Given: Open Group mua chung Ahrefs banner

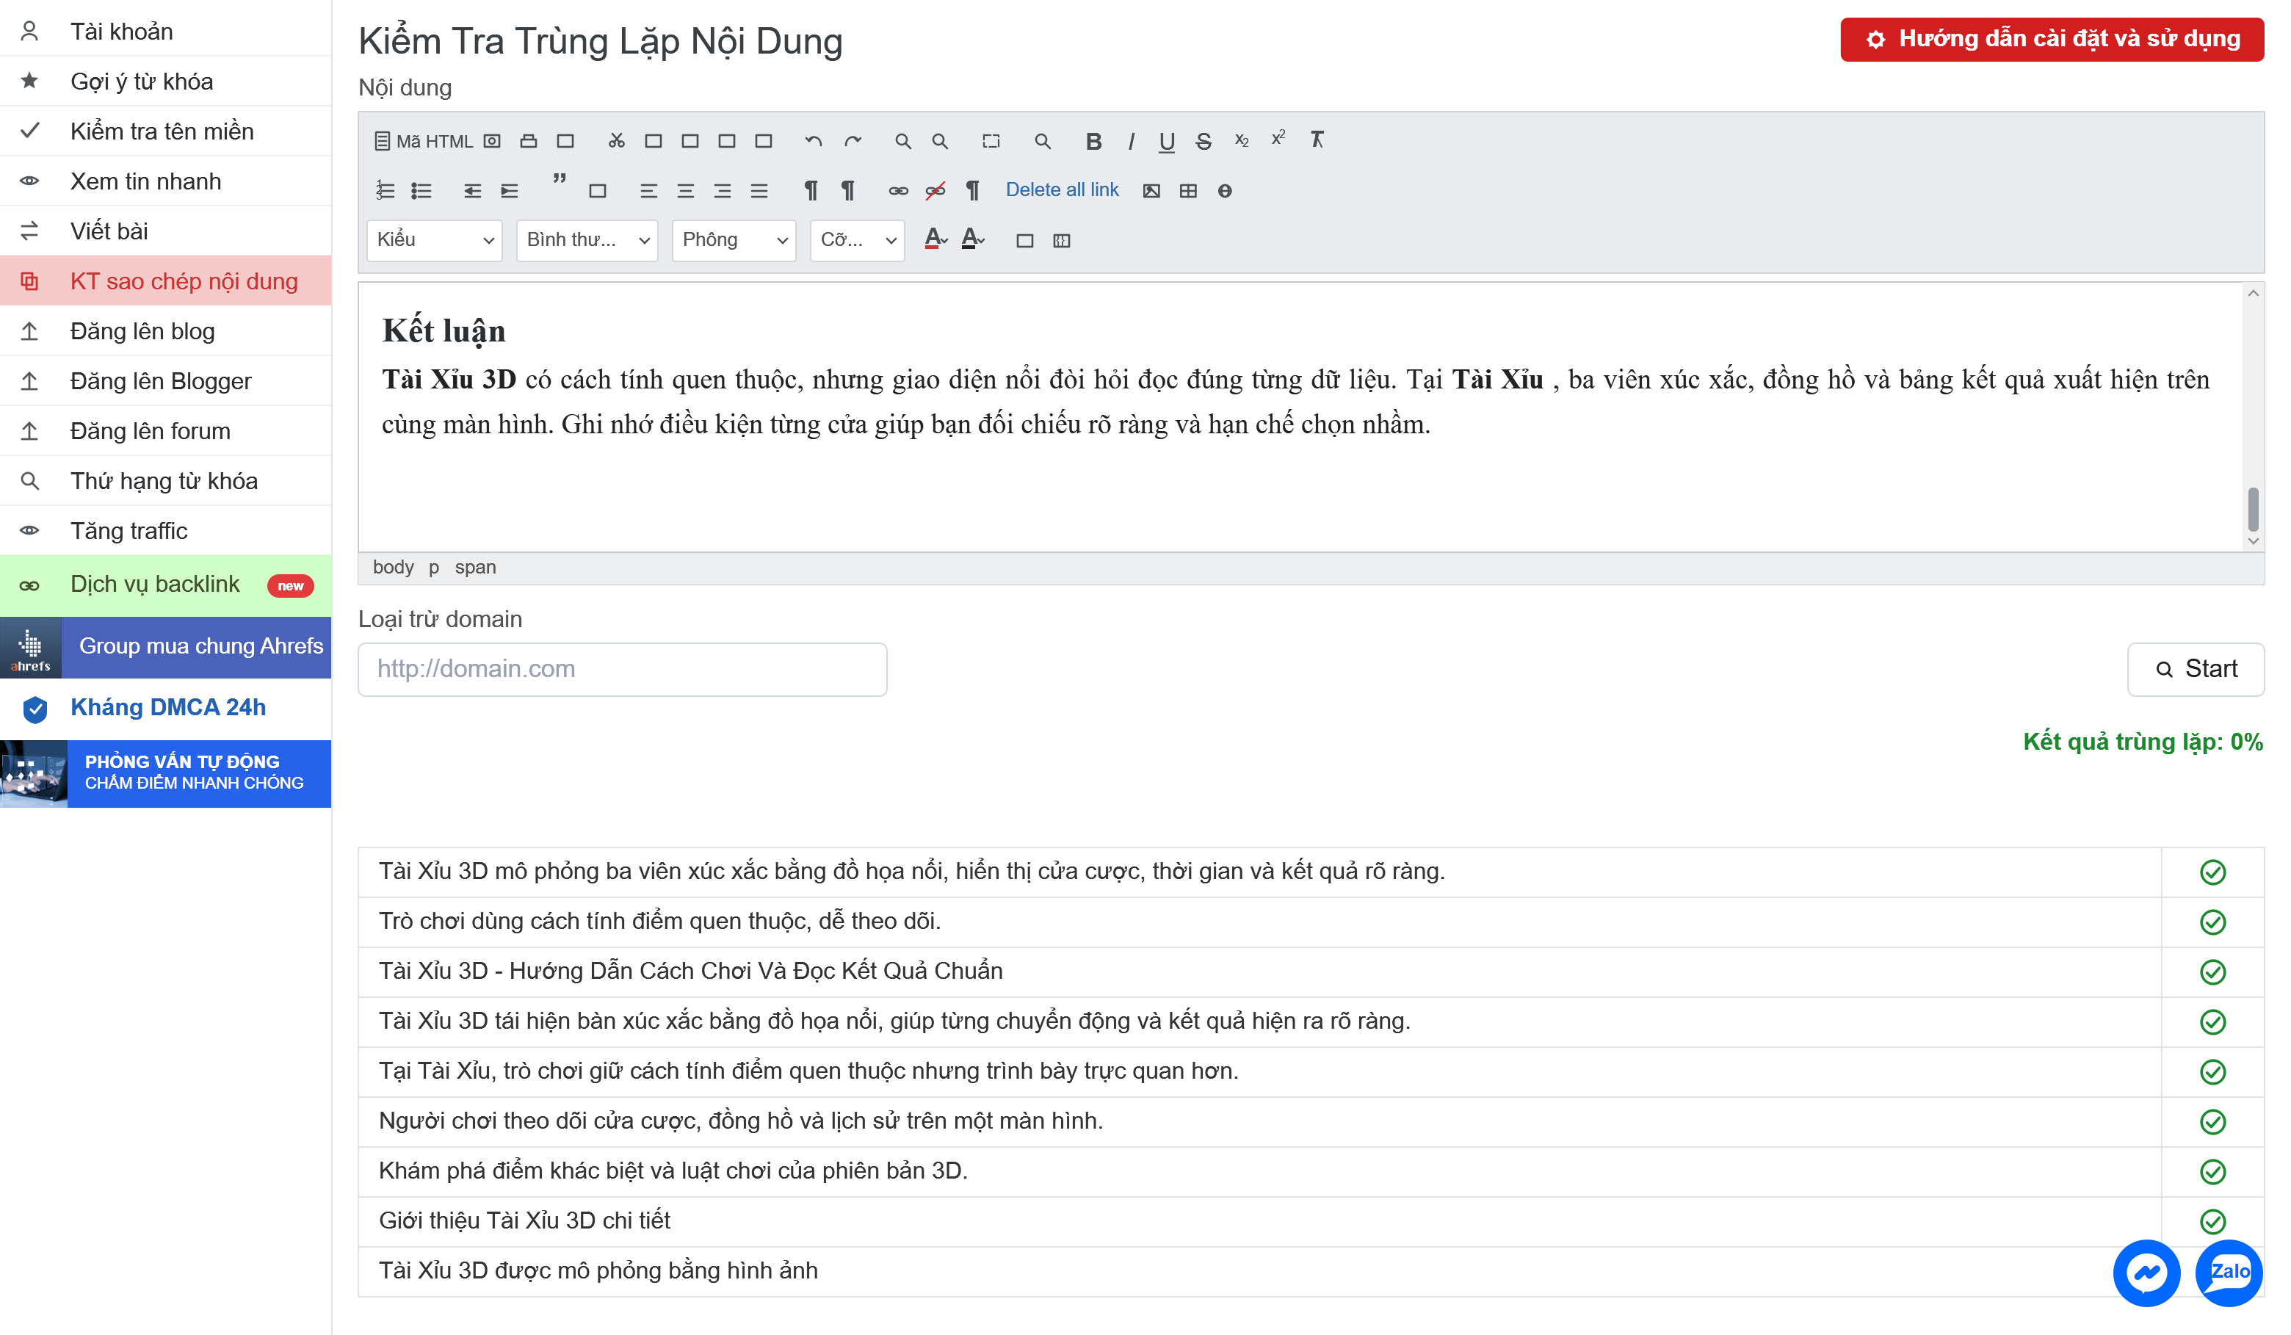Looking at the screenshot, I should click(165, 647).
